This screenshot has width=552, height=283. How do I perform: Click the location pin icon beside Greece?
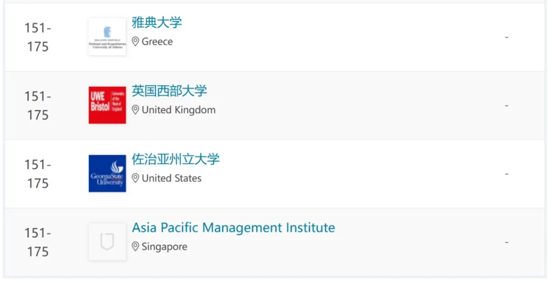pos(136,42)
